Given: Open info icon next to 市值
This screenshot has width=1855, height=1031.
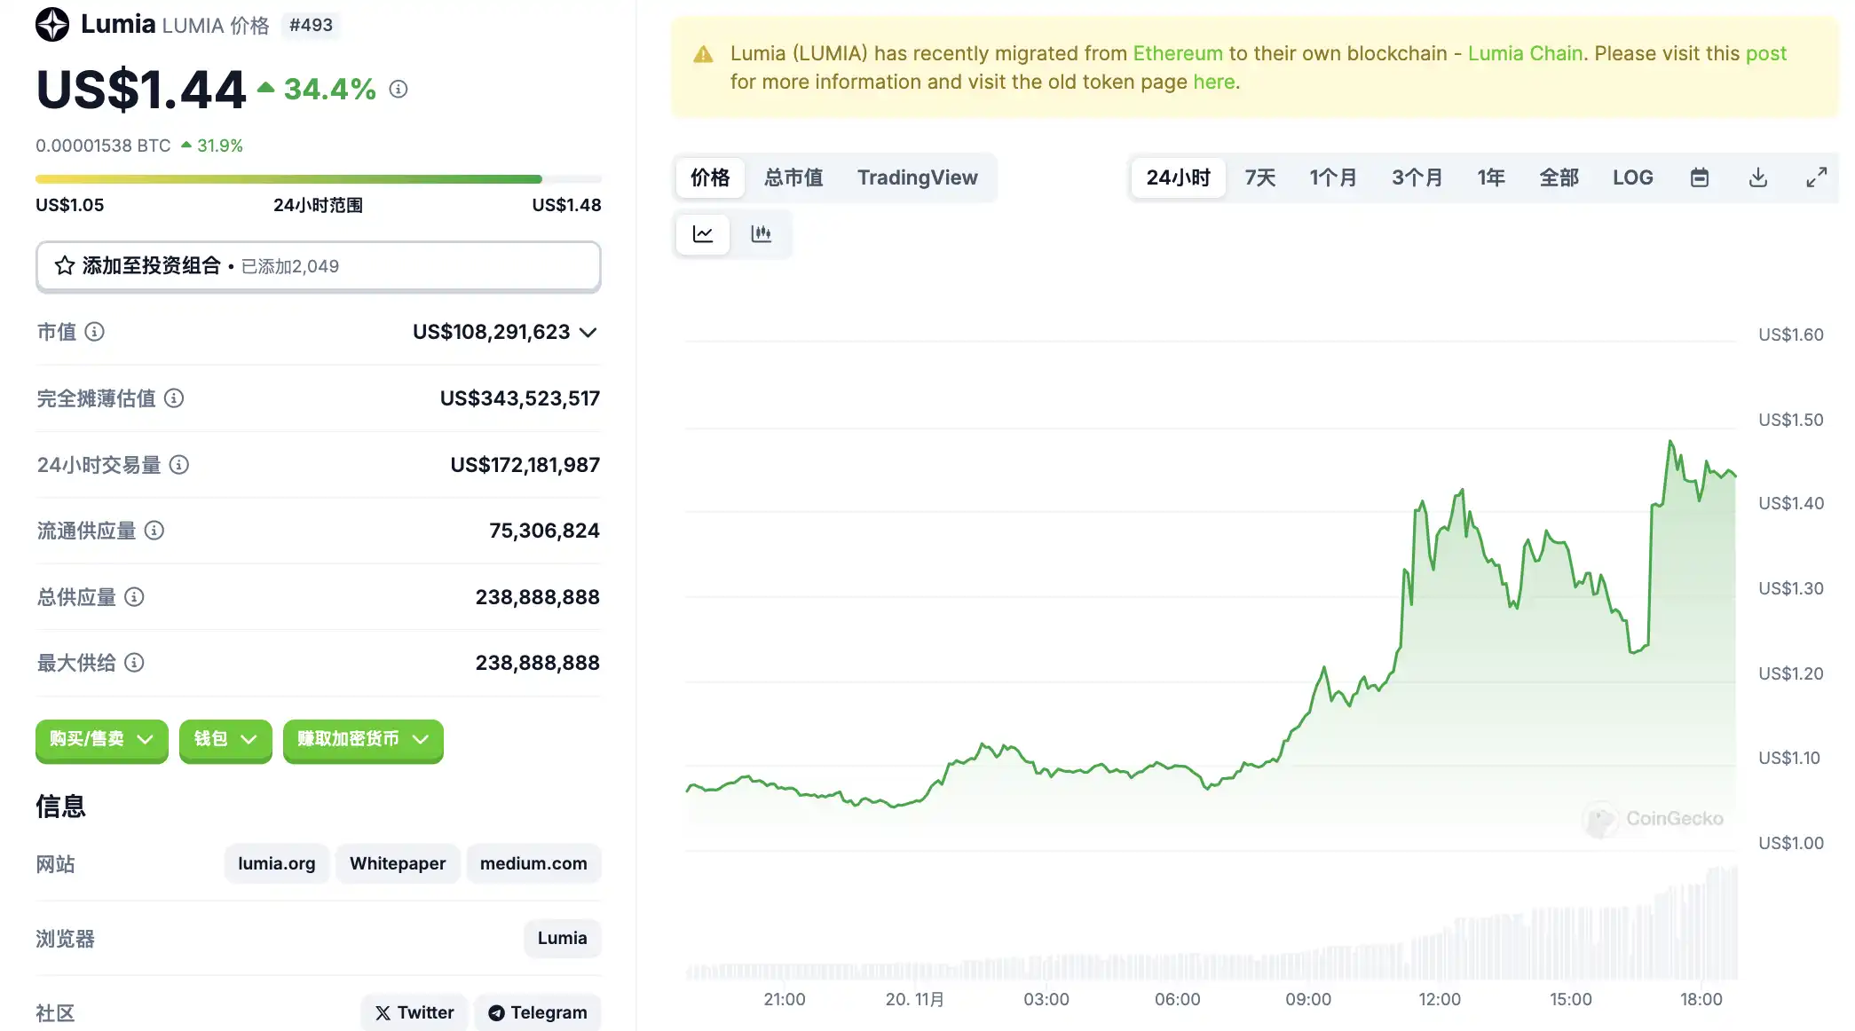Looking at the screenshot, I should coord(94,332).
